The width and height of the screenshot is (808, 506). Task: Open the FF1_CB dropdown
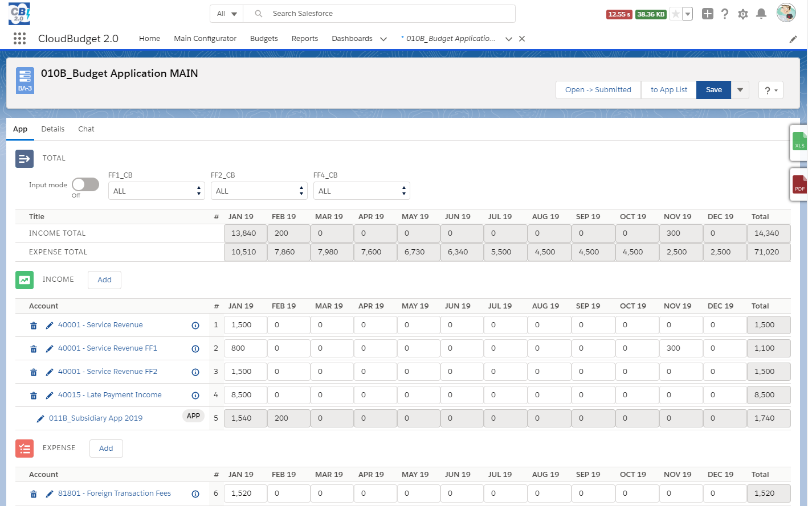(x=156, y=191)
